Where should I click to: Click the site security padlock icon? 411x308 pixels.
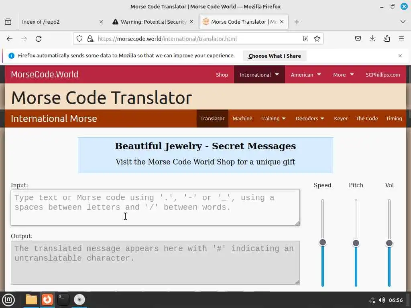tap(90, 39)
